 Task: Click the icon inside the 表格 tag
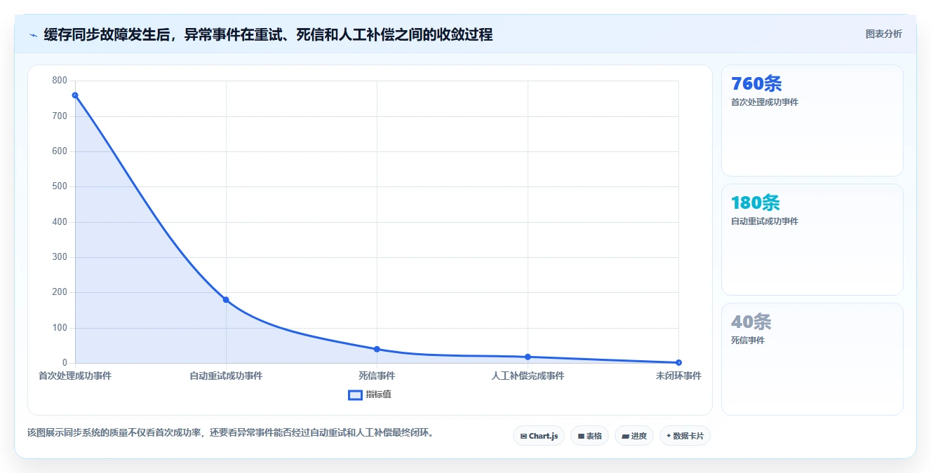(581, 436)
